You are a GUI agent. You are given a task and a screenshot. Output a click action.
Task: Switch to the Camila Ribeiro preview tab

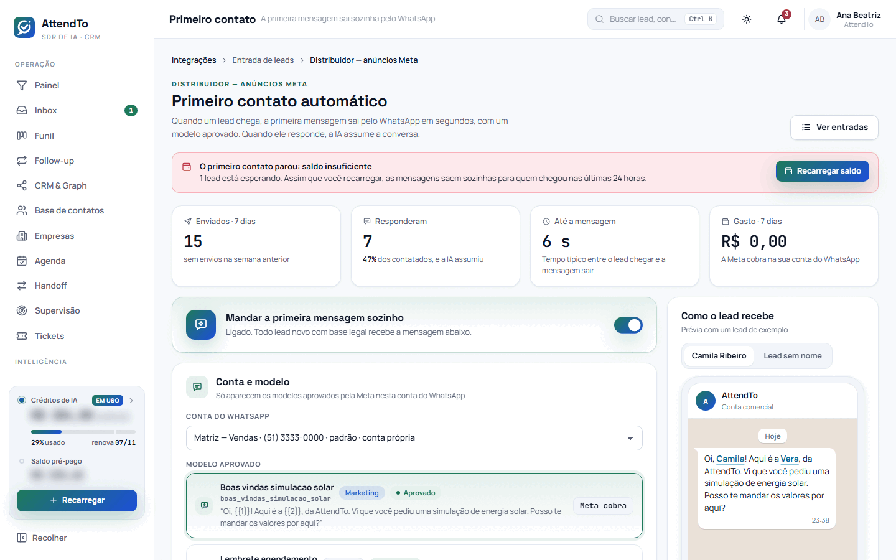(x=719, y=356)
